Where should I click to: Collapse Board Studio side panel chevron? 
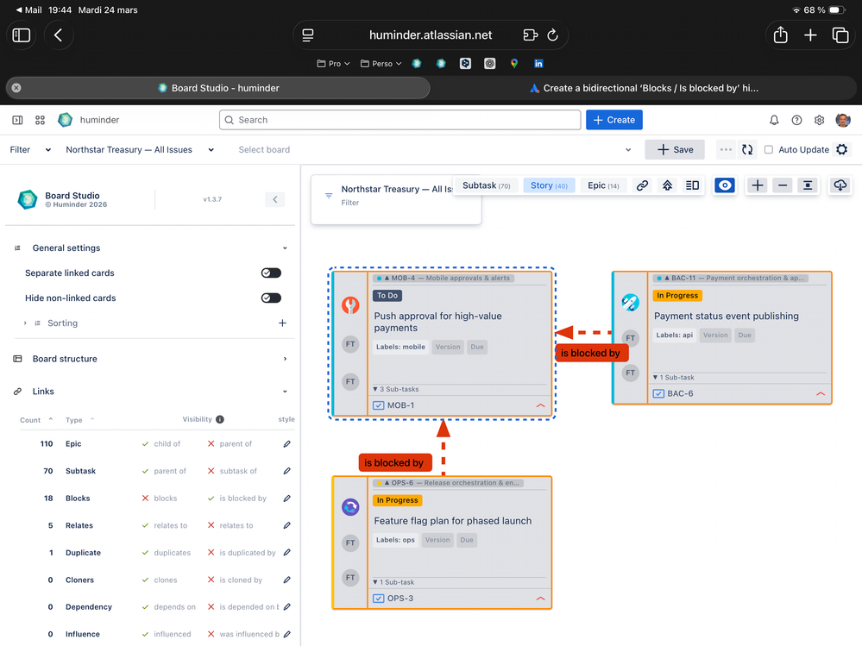275,199
